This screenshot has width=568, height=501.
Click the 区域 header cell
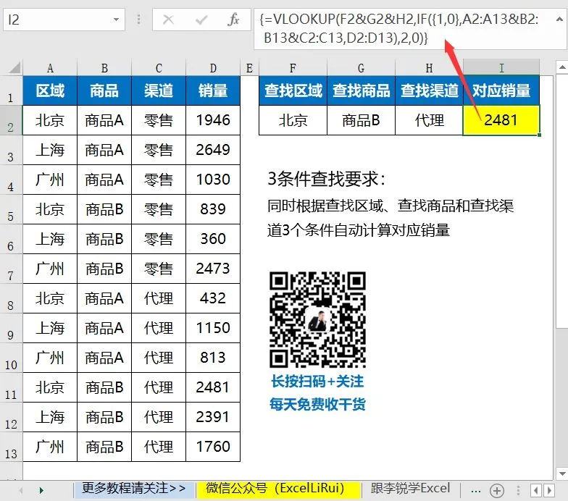(x=50, y=90)
